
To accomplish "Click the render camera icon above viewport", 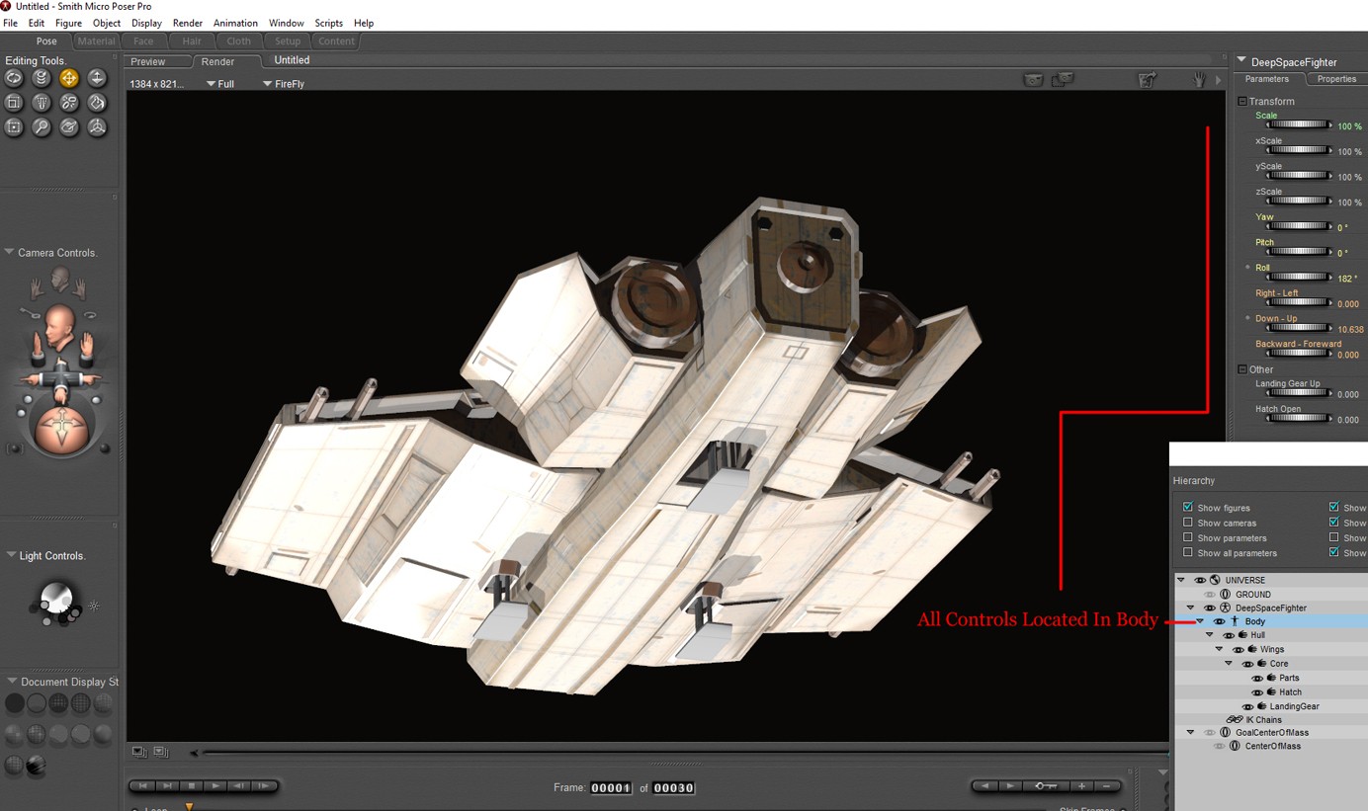I will pyautogui.click(x=1033, y=80).
